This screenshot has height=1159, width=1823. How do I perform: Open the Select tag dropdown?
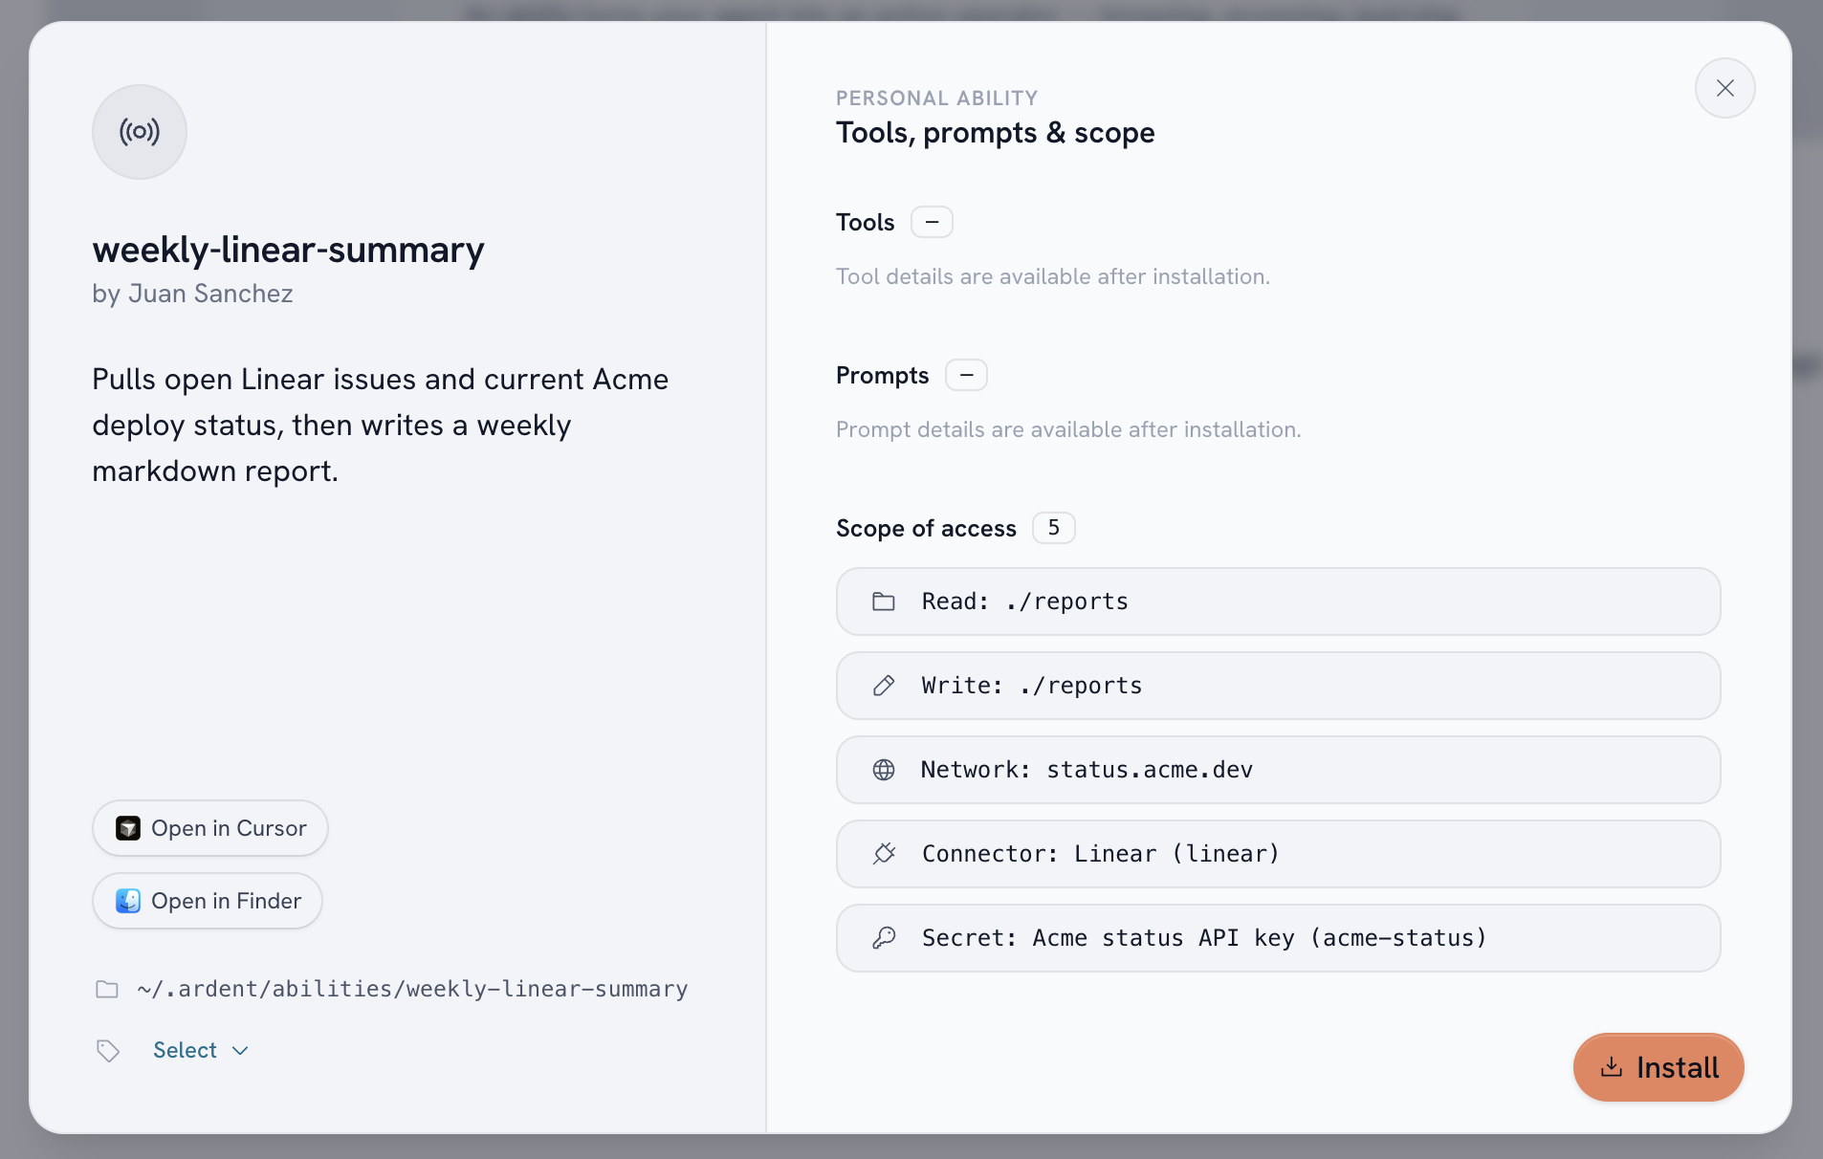point(201,1050)
